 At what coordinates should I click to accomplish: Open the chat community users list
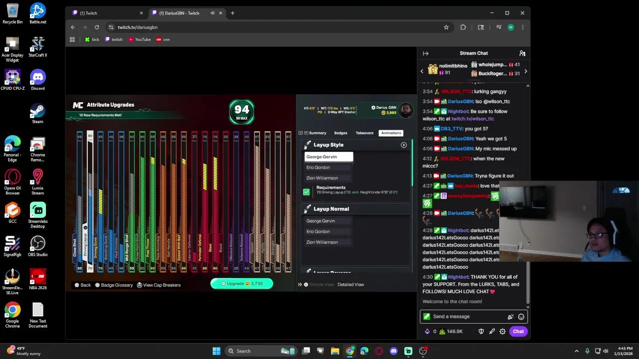tap(522, 53)
